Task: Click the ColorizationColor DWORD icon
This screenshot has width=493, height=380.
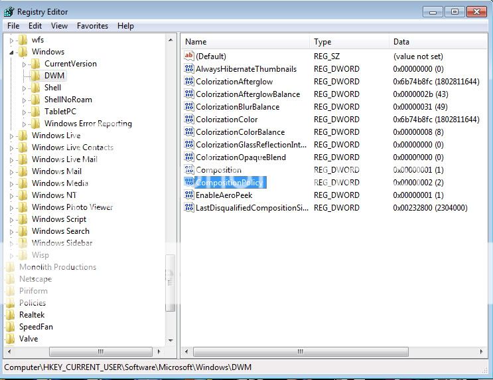Action: coord(188,120)
